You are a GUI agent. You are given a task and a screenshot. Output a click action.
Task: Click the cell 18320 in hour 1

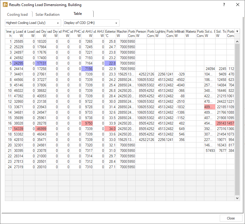point(41,42)
